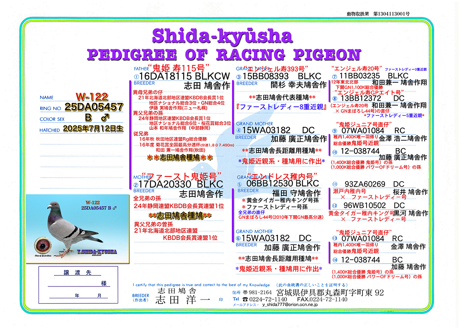Select circled number 2 beside 17DA20330
The height and width of the screenshot is (331, 465).
(x=137, y=184)
